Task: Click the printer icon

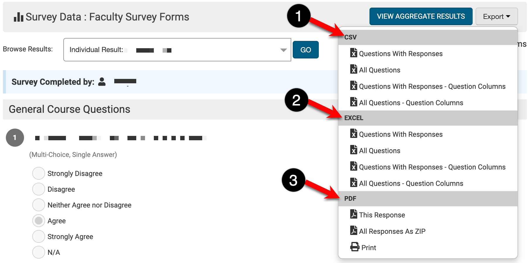Action: pos(355,247)
